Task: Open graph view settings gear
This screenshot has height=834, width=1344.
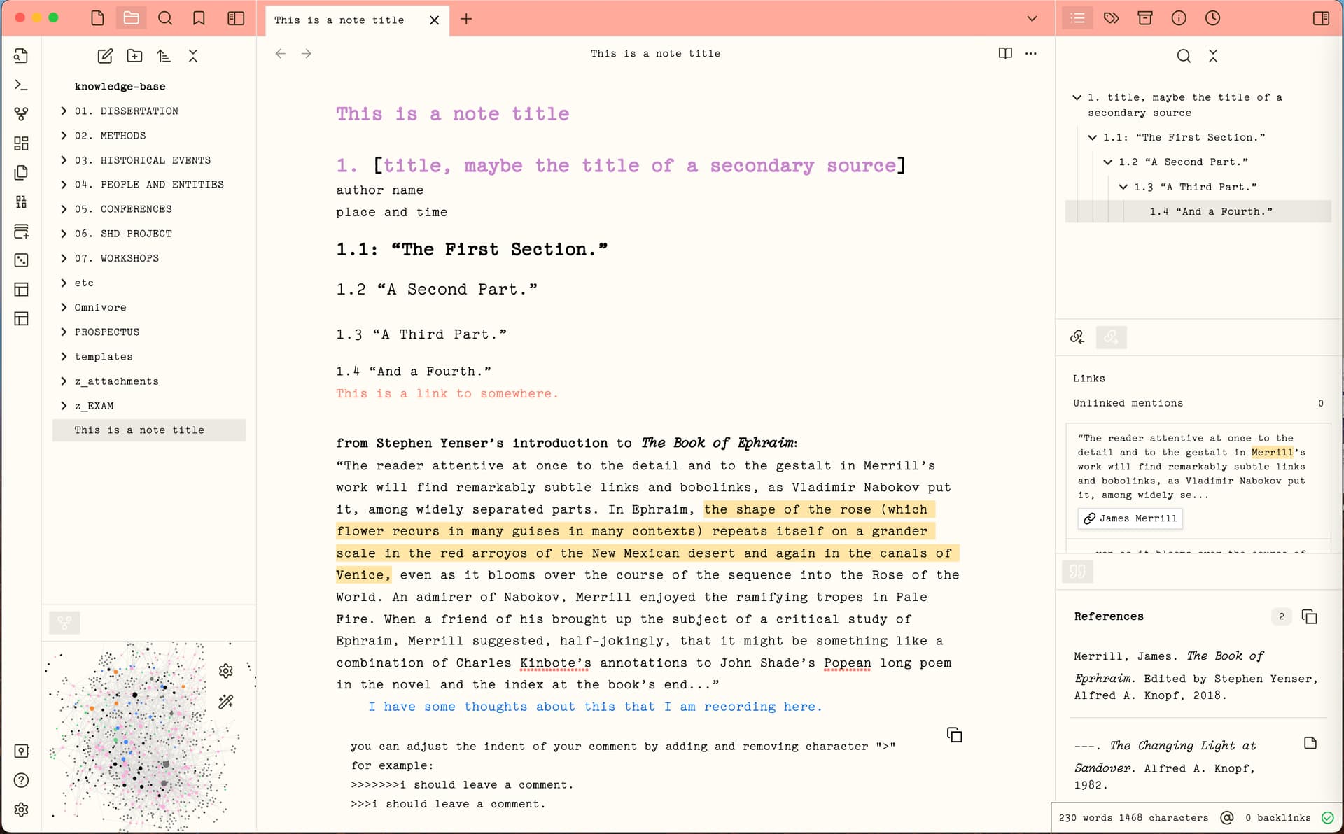Action: [226, 671]
